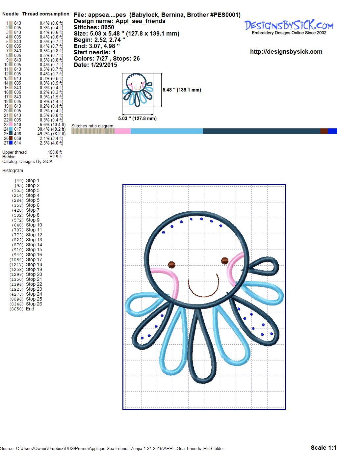This screenshot has width=337, height=451.
Task: Select the blue 614 thread swatch
Action: point(11,143)
